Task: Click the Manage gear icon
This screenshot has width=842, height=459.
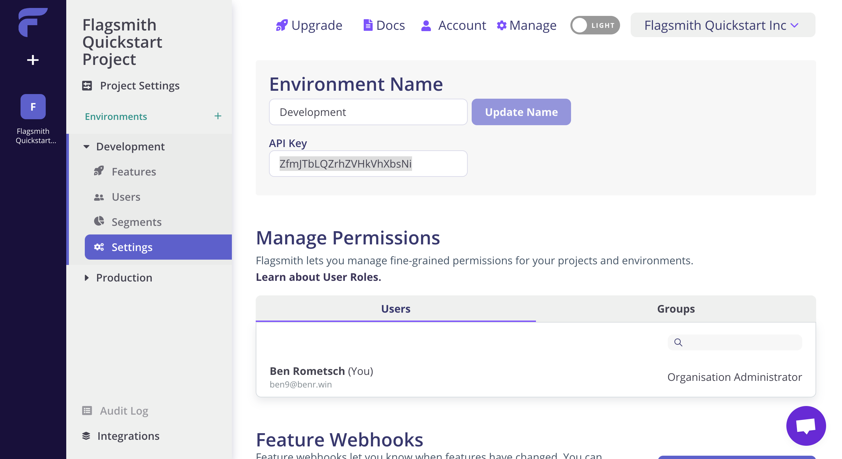Action: click(502, 25)
